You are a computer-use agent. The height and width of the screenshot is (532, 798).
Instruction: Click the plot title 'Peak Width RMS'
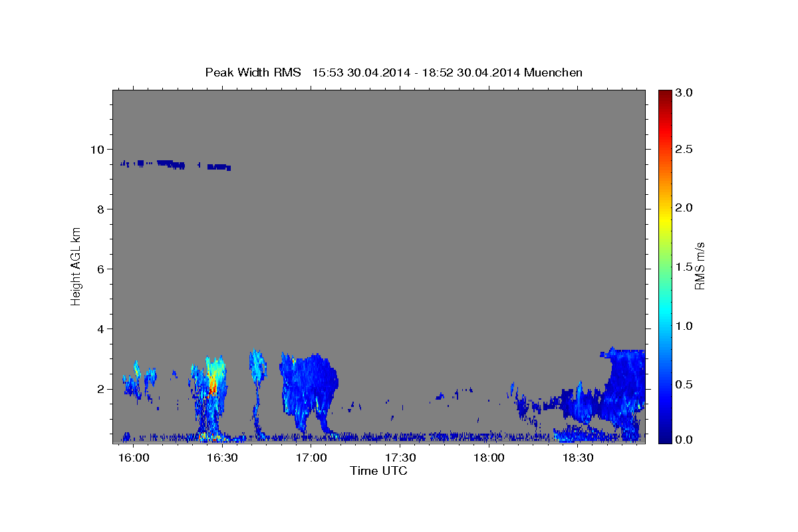tap(253, 72)
